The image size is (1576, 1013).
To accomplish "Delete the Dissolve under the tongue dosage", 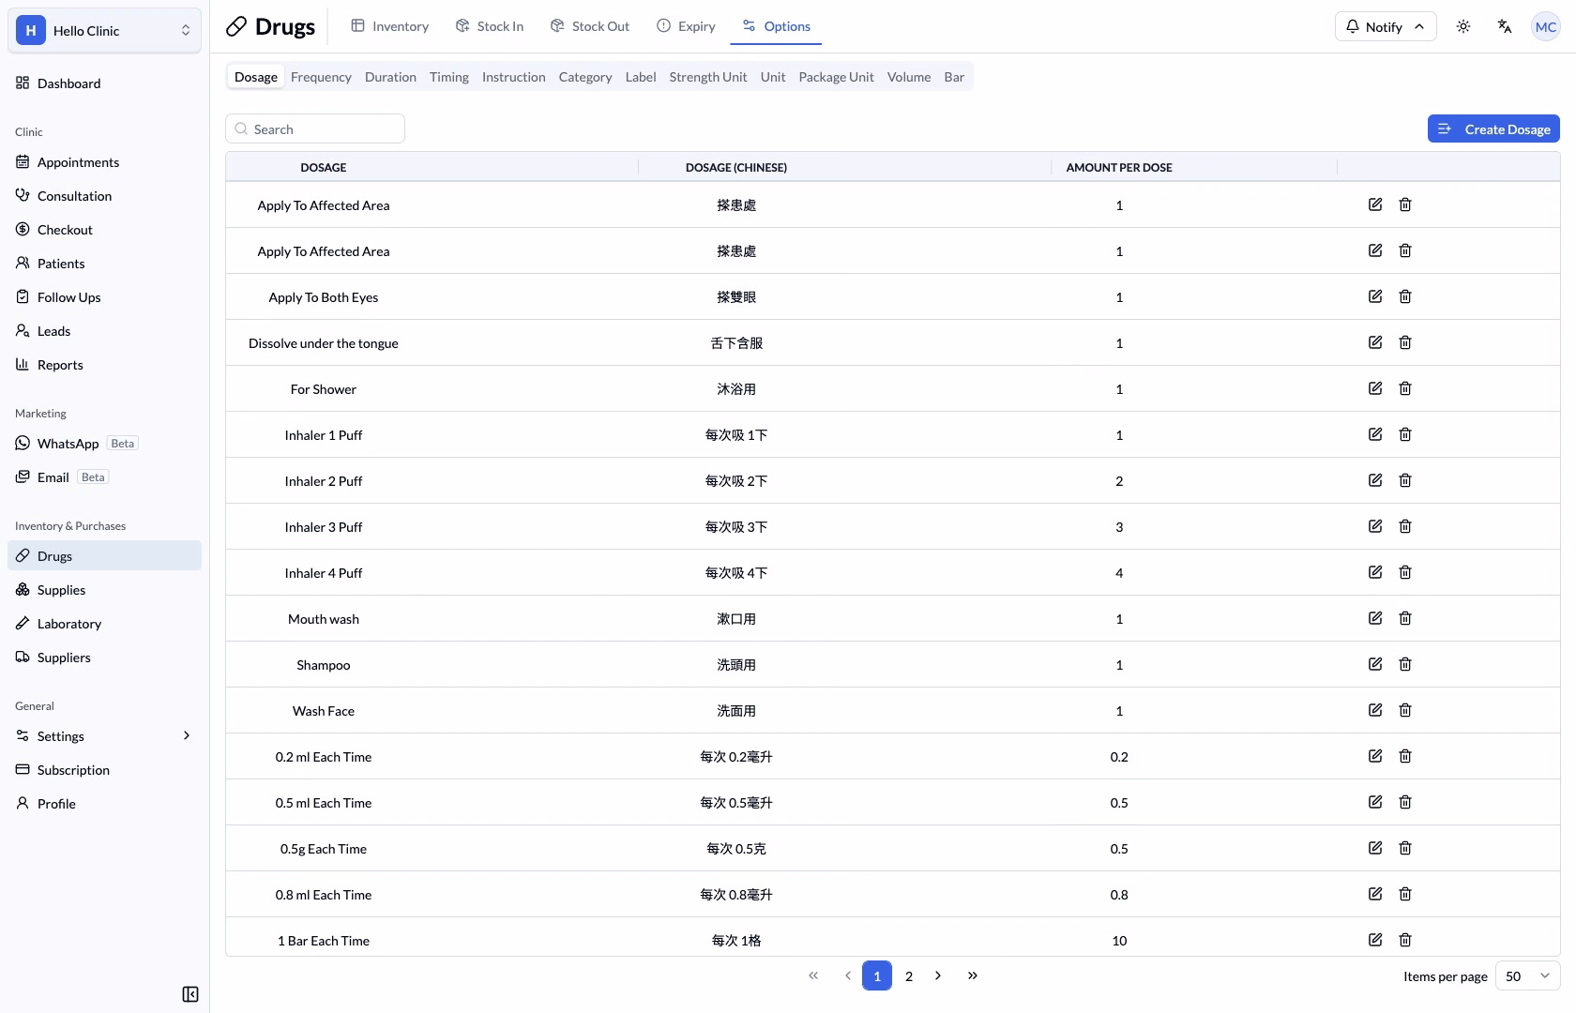I will tap(1405, 342).
